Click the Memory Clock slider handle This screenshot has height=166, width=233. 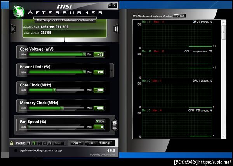(x=62, y=108)
